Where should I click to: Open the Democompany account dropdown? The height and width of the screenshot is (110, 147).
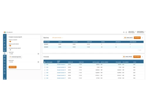point(141,32)
